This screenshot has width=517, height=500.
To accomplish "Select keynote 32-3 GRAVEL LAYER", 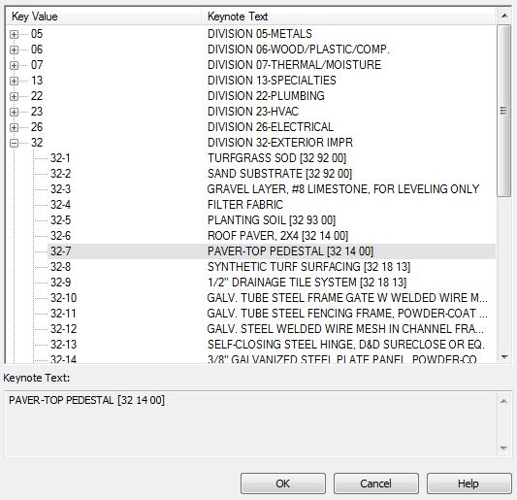I will [272, 189].
